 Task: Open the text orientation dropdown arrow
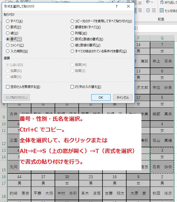point(152,2)
